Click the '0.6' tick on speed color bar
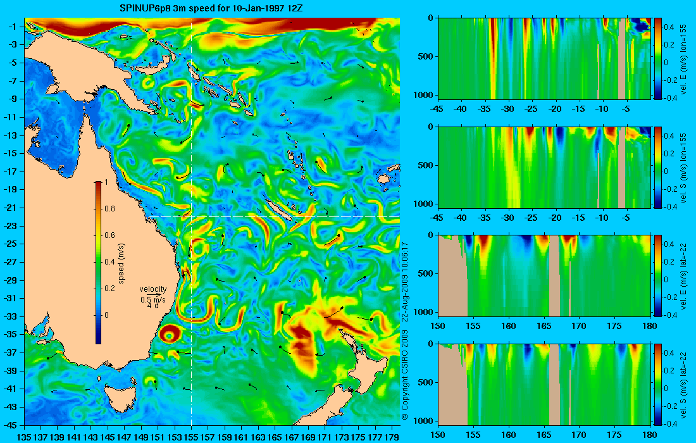696x443 pixels. (x=109, y=235)
